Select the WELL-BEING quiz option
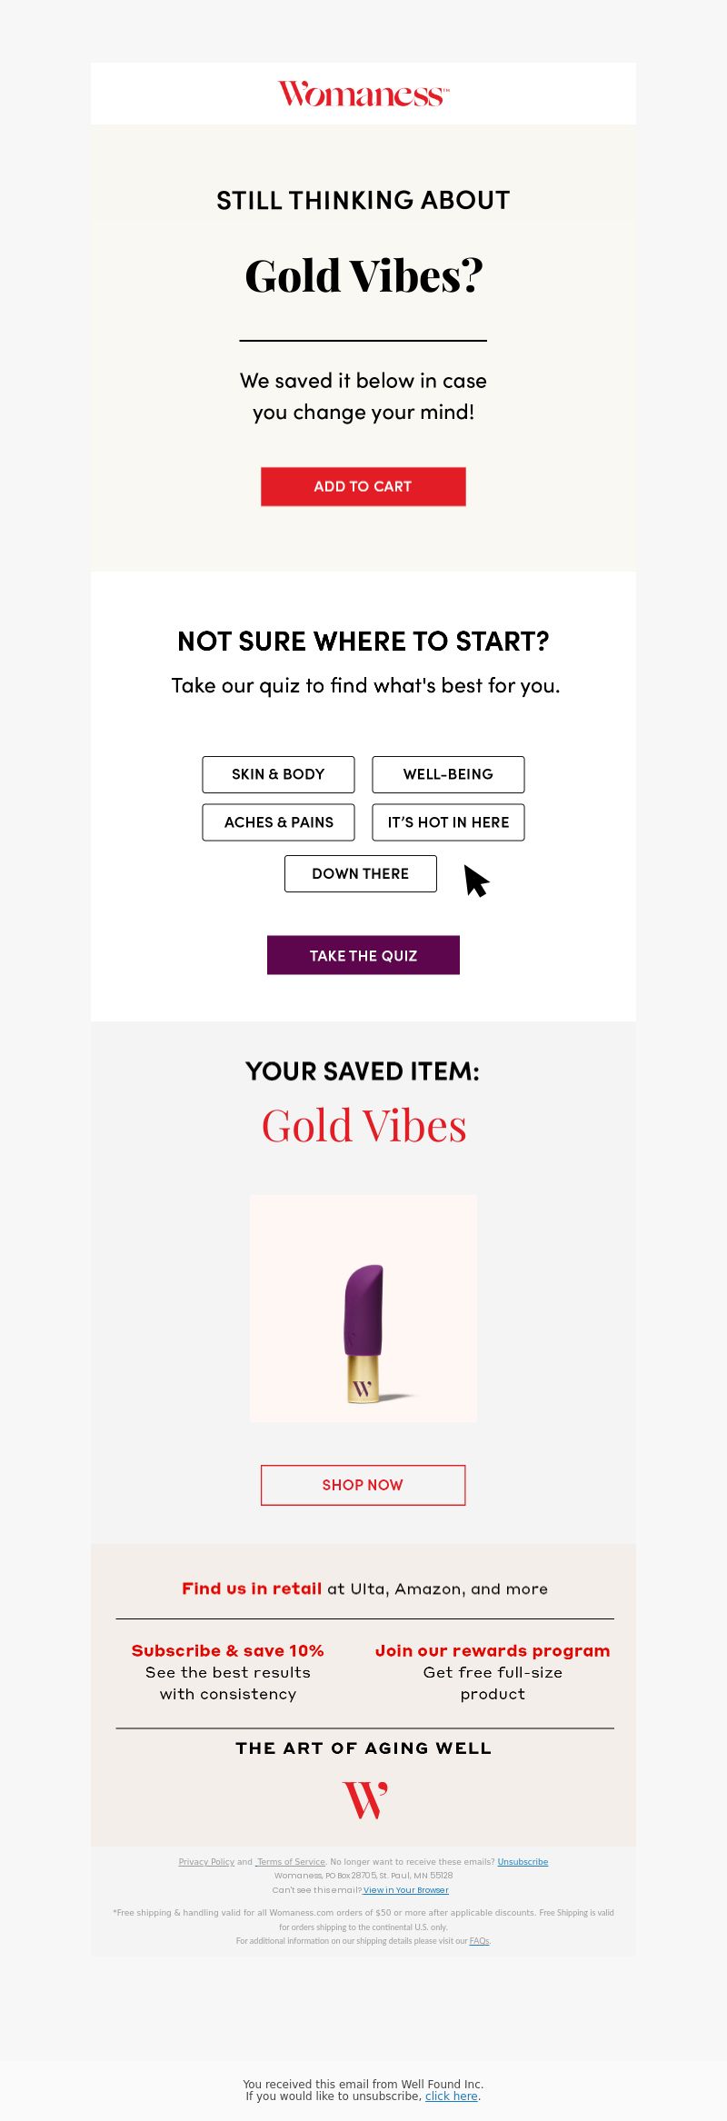Screen dimensions: 727x2121 448,774
